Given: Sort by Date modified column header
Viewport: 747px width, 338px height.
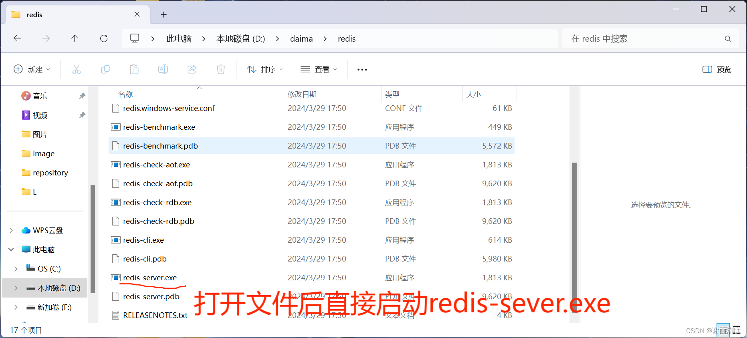Looking at the screenshot, I should pos(302,94).
